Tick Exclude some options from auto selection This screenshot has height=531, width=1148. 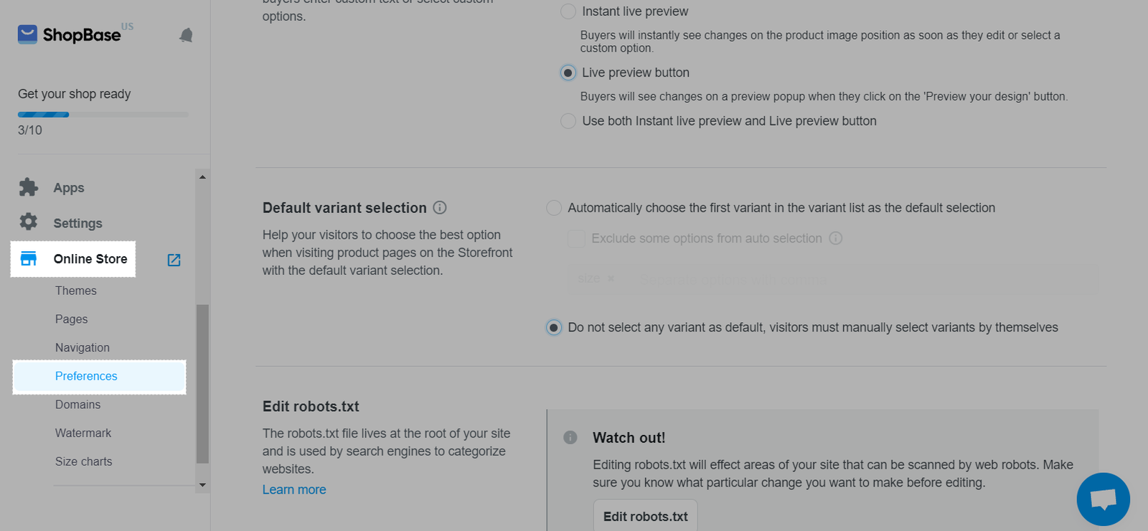576,239
